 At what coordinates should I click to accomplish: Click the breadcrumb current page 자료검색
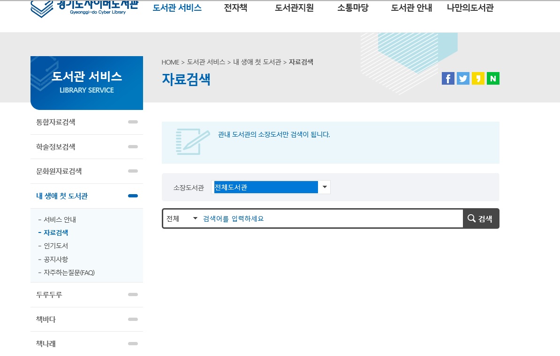tap(301, 62)
